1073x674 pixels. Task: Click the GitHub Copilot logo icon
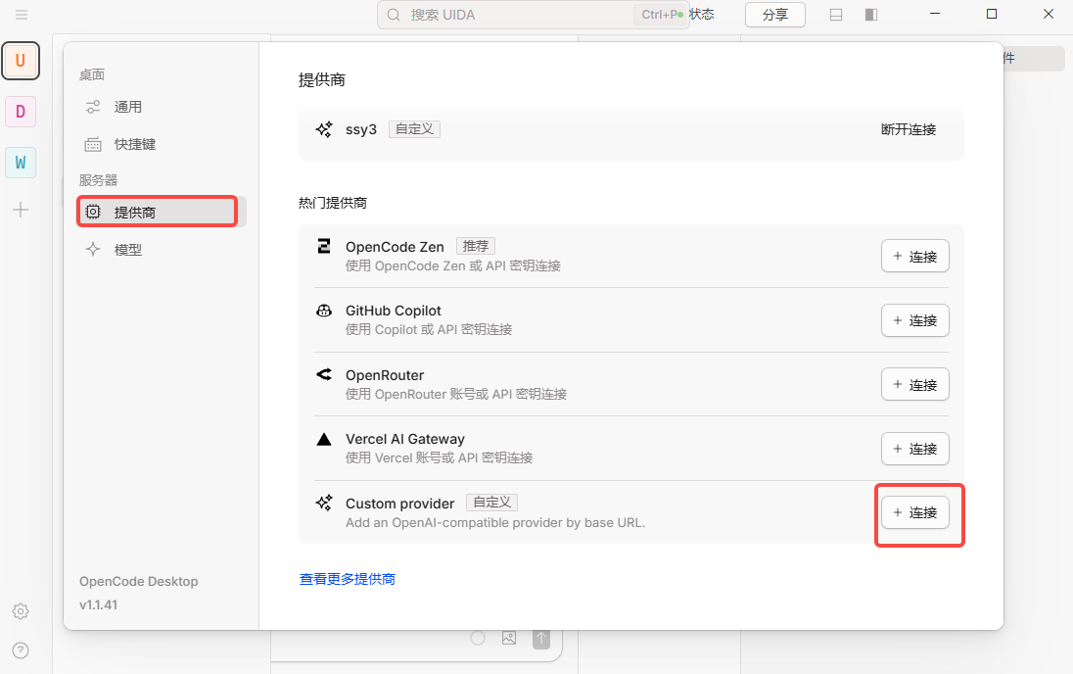point(324,311)
